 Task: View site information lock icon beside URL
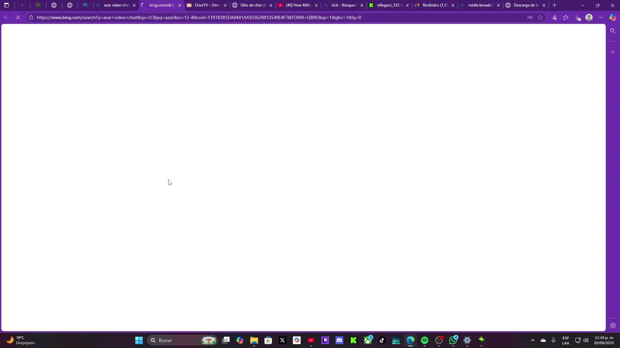pyautogui.click(x=31, y=17)
